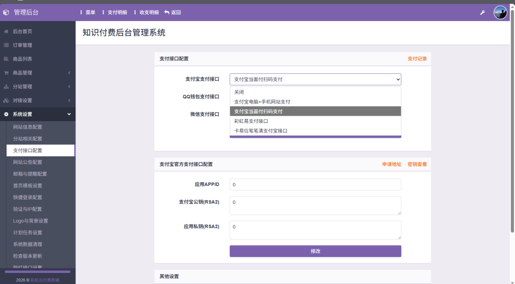Open the 支付宝支付接口 dropdown box
515x284 pixels.
point(315,79)
